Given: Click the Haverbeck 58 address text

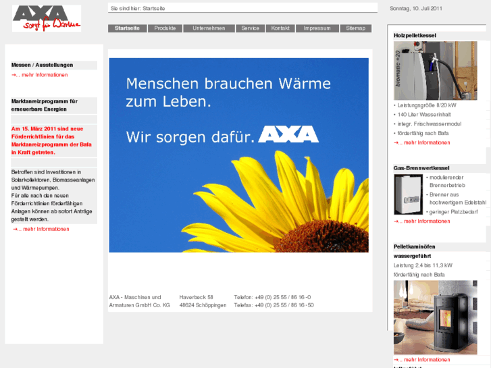Looking at the screenshot, I should [x=196, y=297].
